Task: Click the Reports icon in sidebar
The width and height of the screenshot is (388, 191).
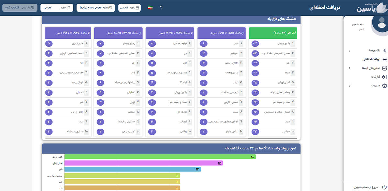Action: tap(384, 77)
